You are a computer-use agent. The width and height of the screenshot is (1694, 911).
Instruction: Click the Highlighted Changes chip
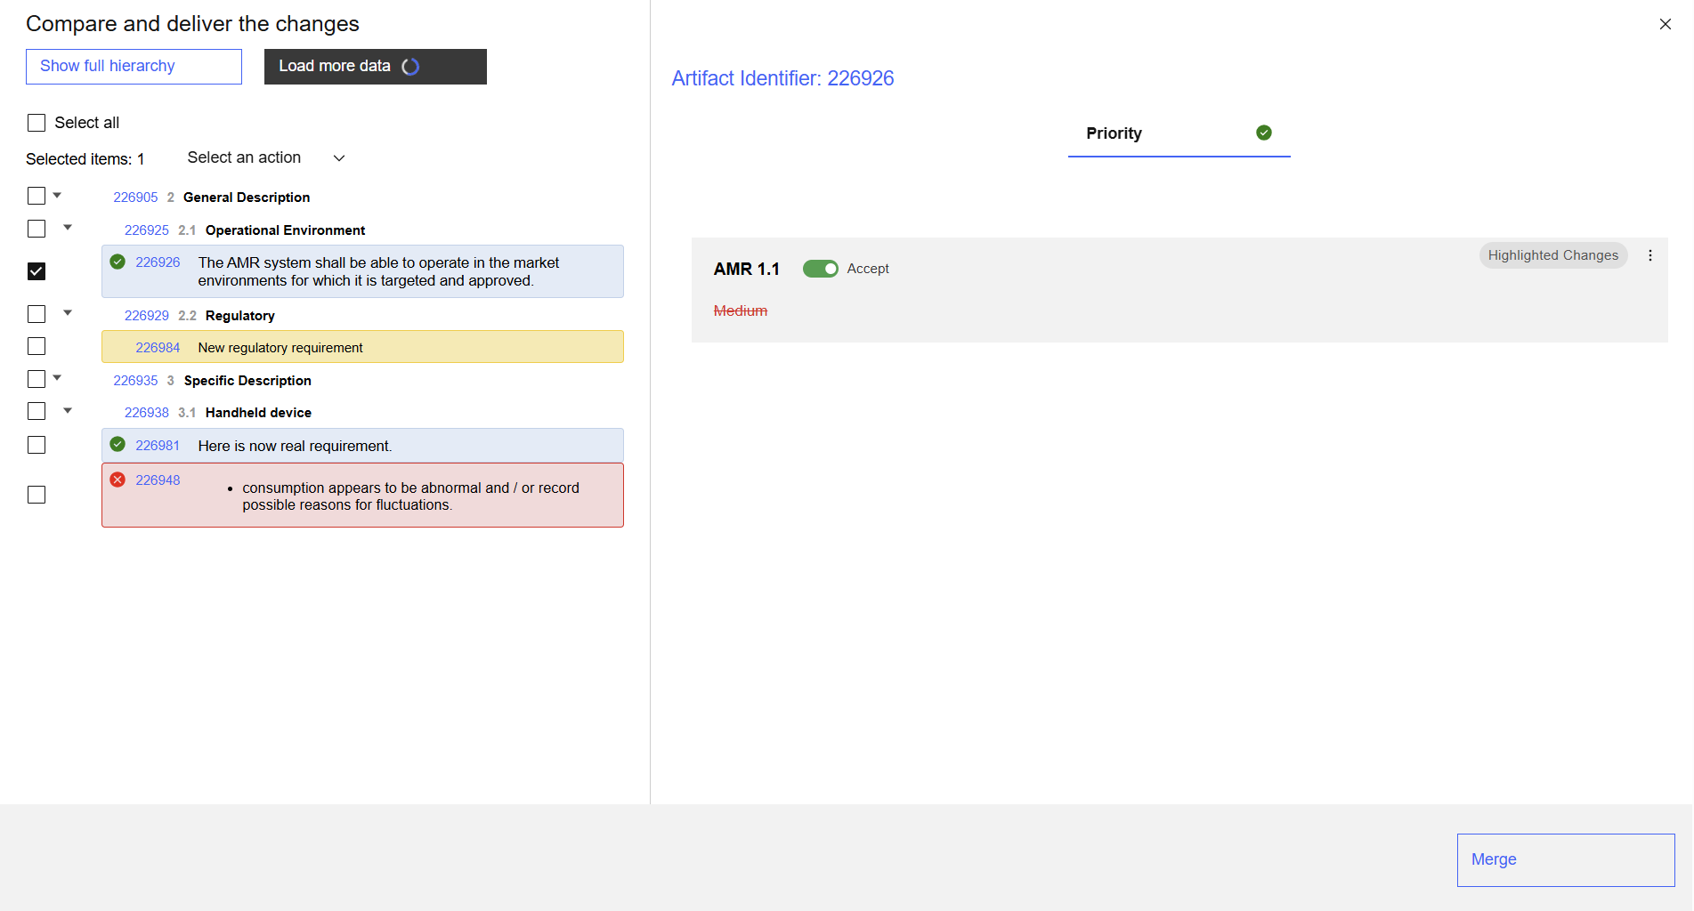click(x=1552, y=255)
